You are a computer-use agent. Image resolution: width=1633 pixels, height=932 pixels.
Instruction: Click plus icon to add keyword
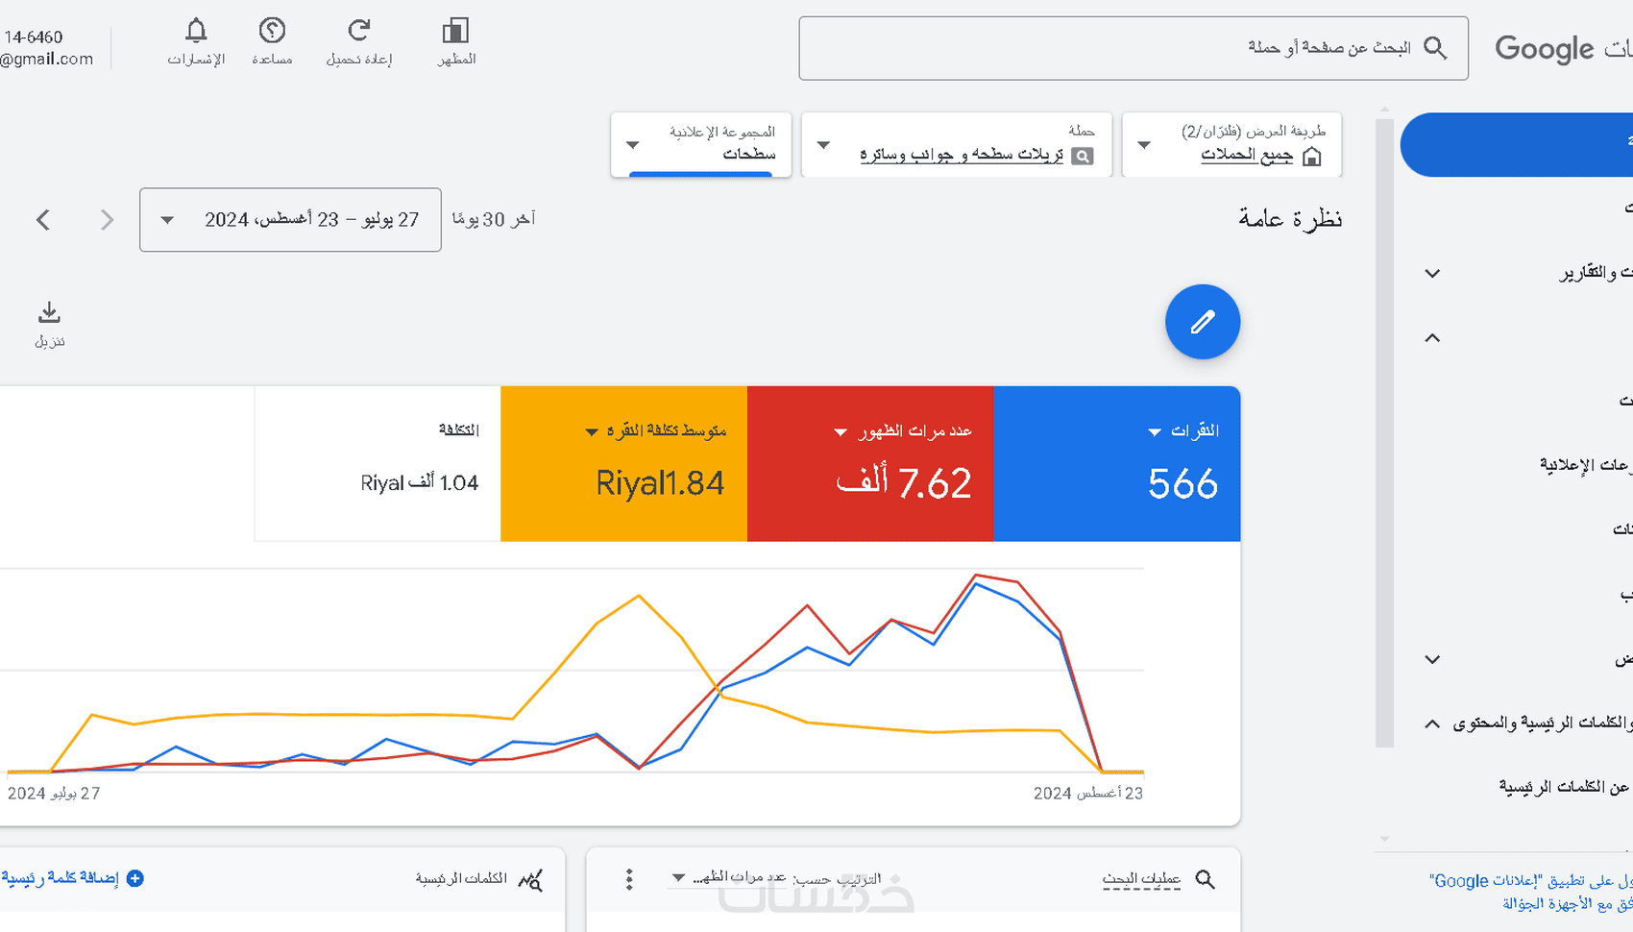(135, 878)
